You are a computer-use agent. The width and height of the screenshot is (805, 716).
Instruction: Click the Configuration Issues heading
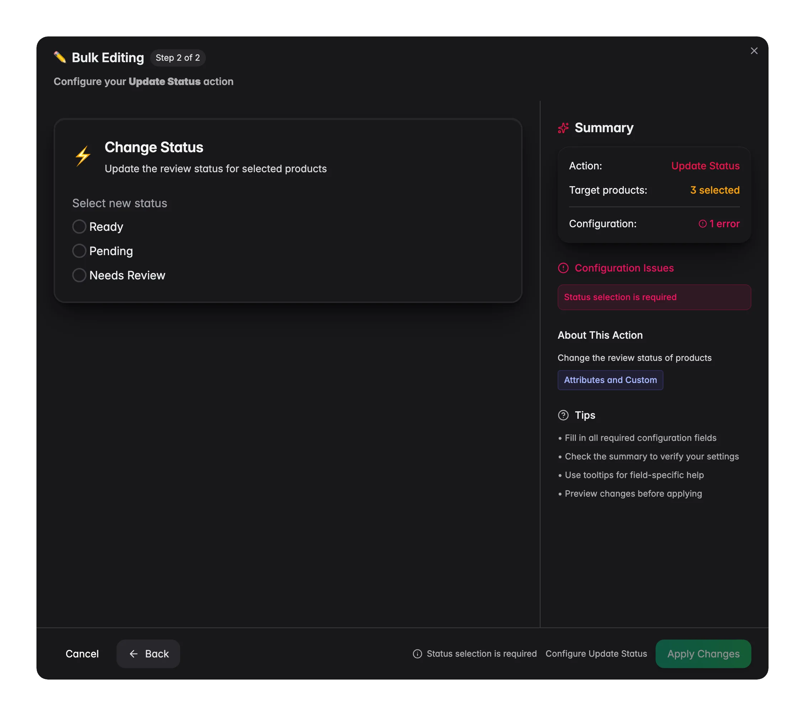coord(624,268)
